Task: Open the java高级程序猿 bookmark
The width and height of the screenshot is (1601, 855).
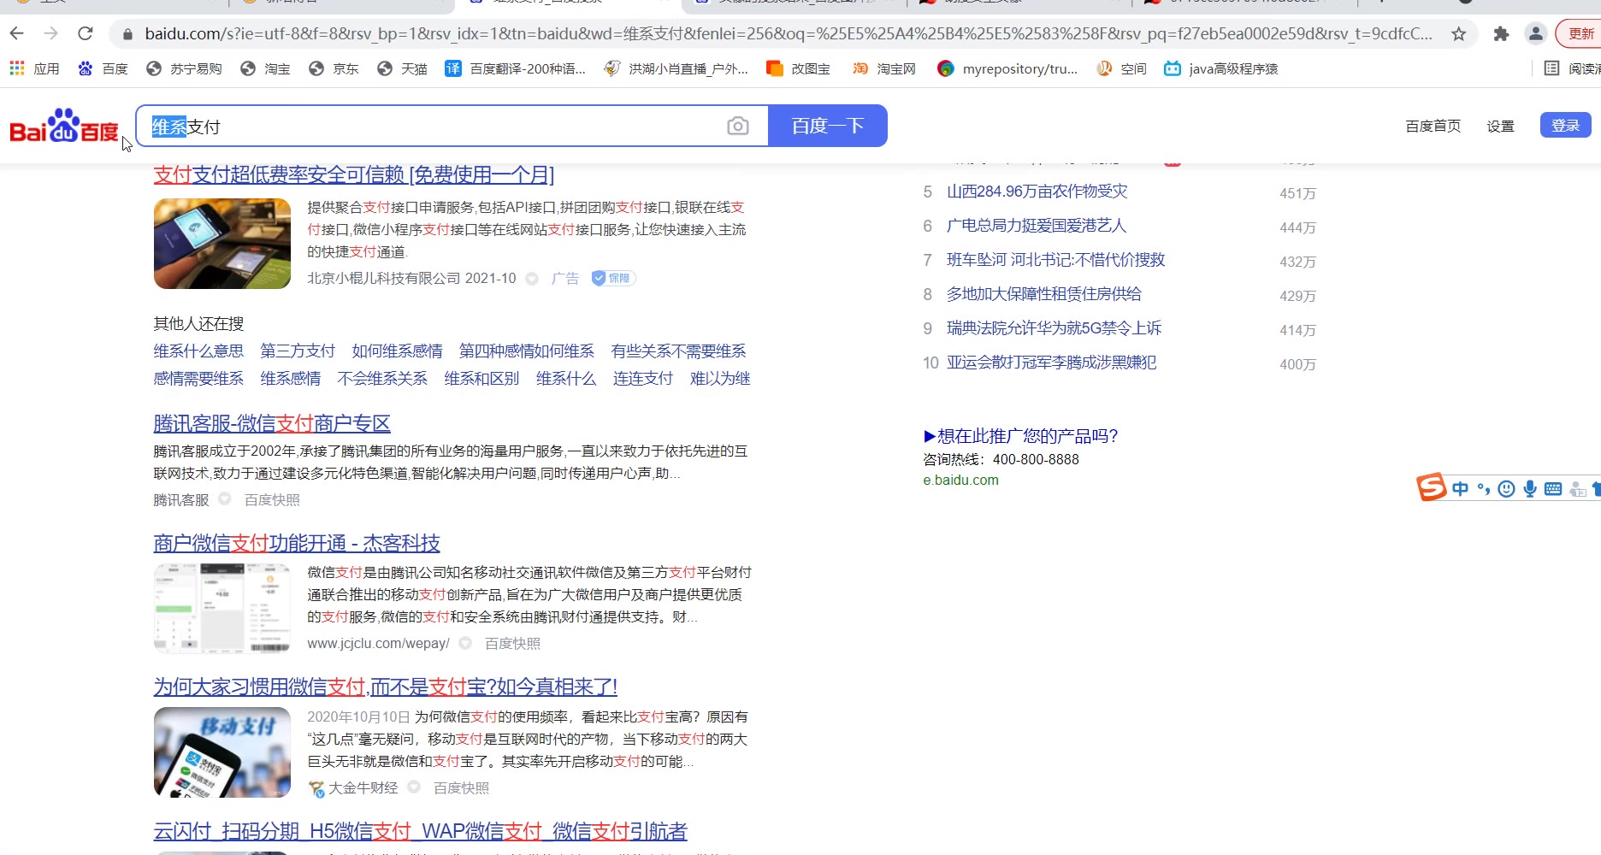Action: pos(1221,68)
